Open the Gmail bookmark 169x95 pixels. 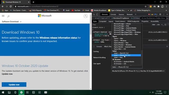point(86,10)
